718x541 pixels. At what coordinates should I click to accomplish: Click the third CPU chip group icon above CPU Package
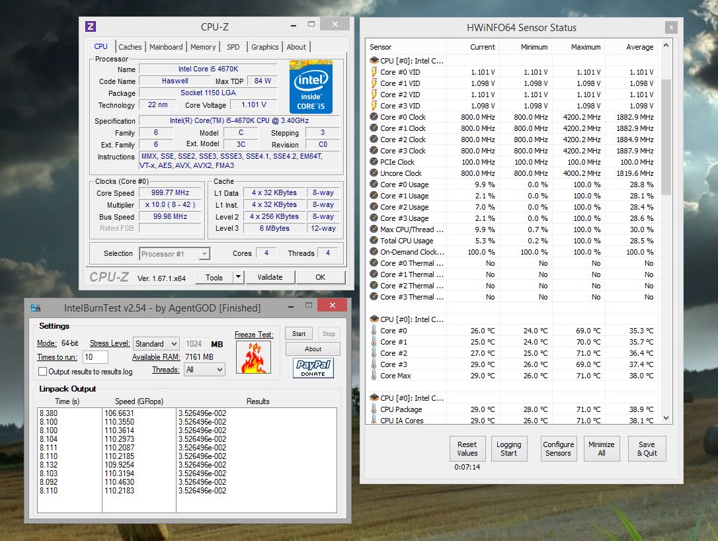click(x=374, y=397)
